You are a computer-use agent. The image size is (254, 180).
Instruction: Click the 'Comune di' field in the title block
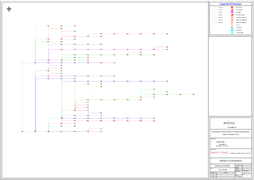pos(222,170)
